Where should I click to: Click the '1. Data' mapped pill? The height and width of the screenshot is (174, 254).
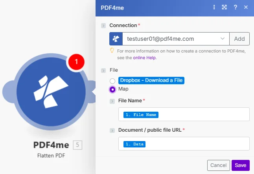[x=134, y=144]
